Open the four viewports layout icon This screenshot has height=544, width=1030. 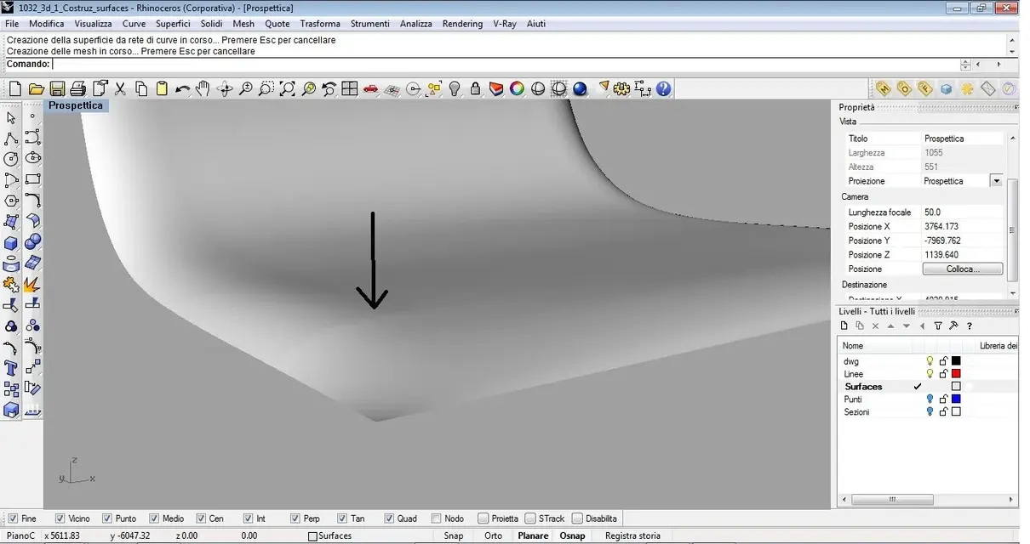tap(350, 88)
